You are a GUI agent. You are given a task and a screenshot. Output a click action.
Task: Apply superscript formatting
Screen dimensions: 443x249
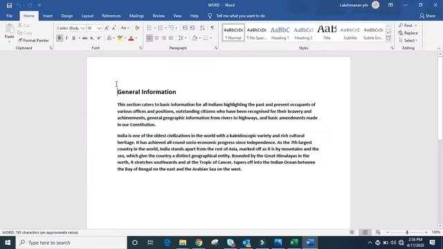click(x=99, y=38)
